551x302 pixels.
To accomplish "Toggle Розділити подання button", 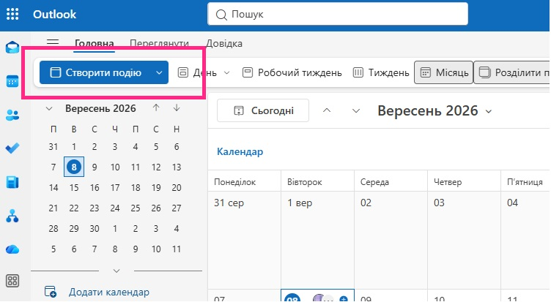I will pos(512,72).
